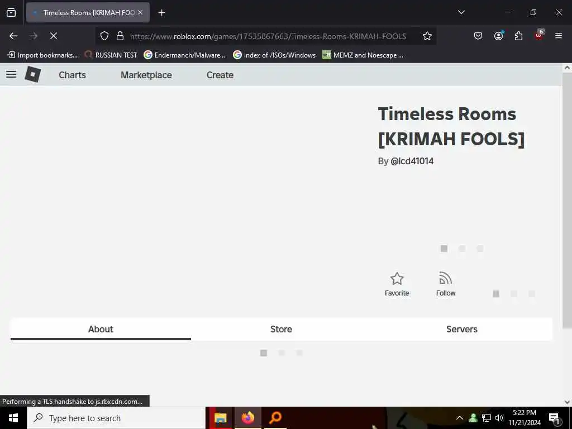Go to Roblox home via logo

pyautogui.click(x=32, y=74)
